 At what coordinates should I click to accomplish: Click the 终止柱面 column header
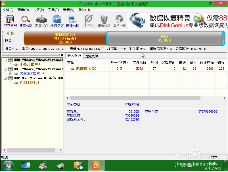207,63
